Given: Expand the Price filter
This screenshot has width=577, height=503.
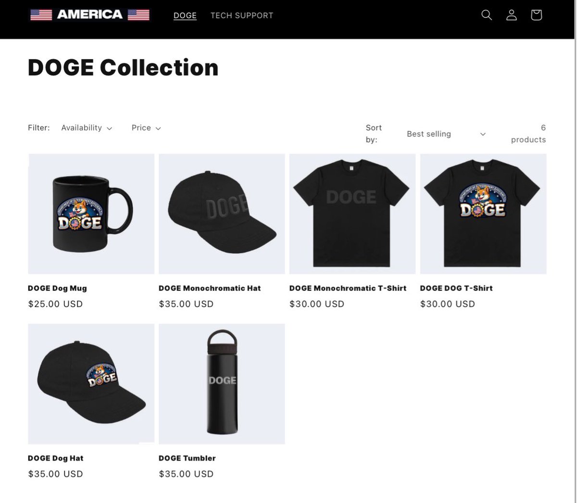Looking at the screenshot, I should 146,128.
